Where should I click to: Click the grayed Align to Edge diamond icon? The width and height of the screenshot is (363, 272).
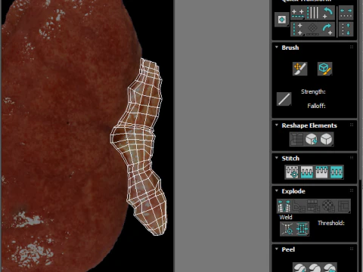(312, 29)
